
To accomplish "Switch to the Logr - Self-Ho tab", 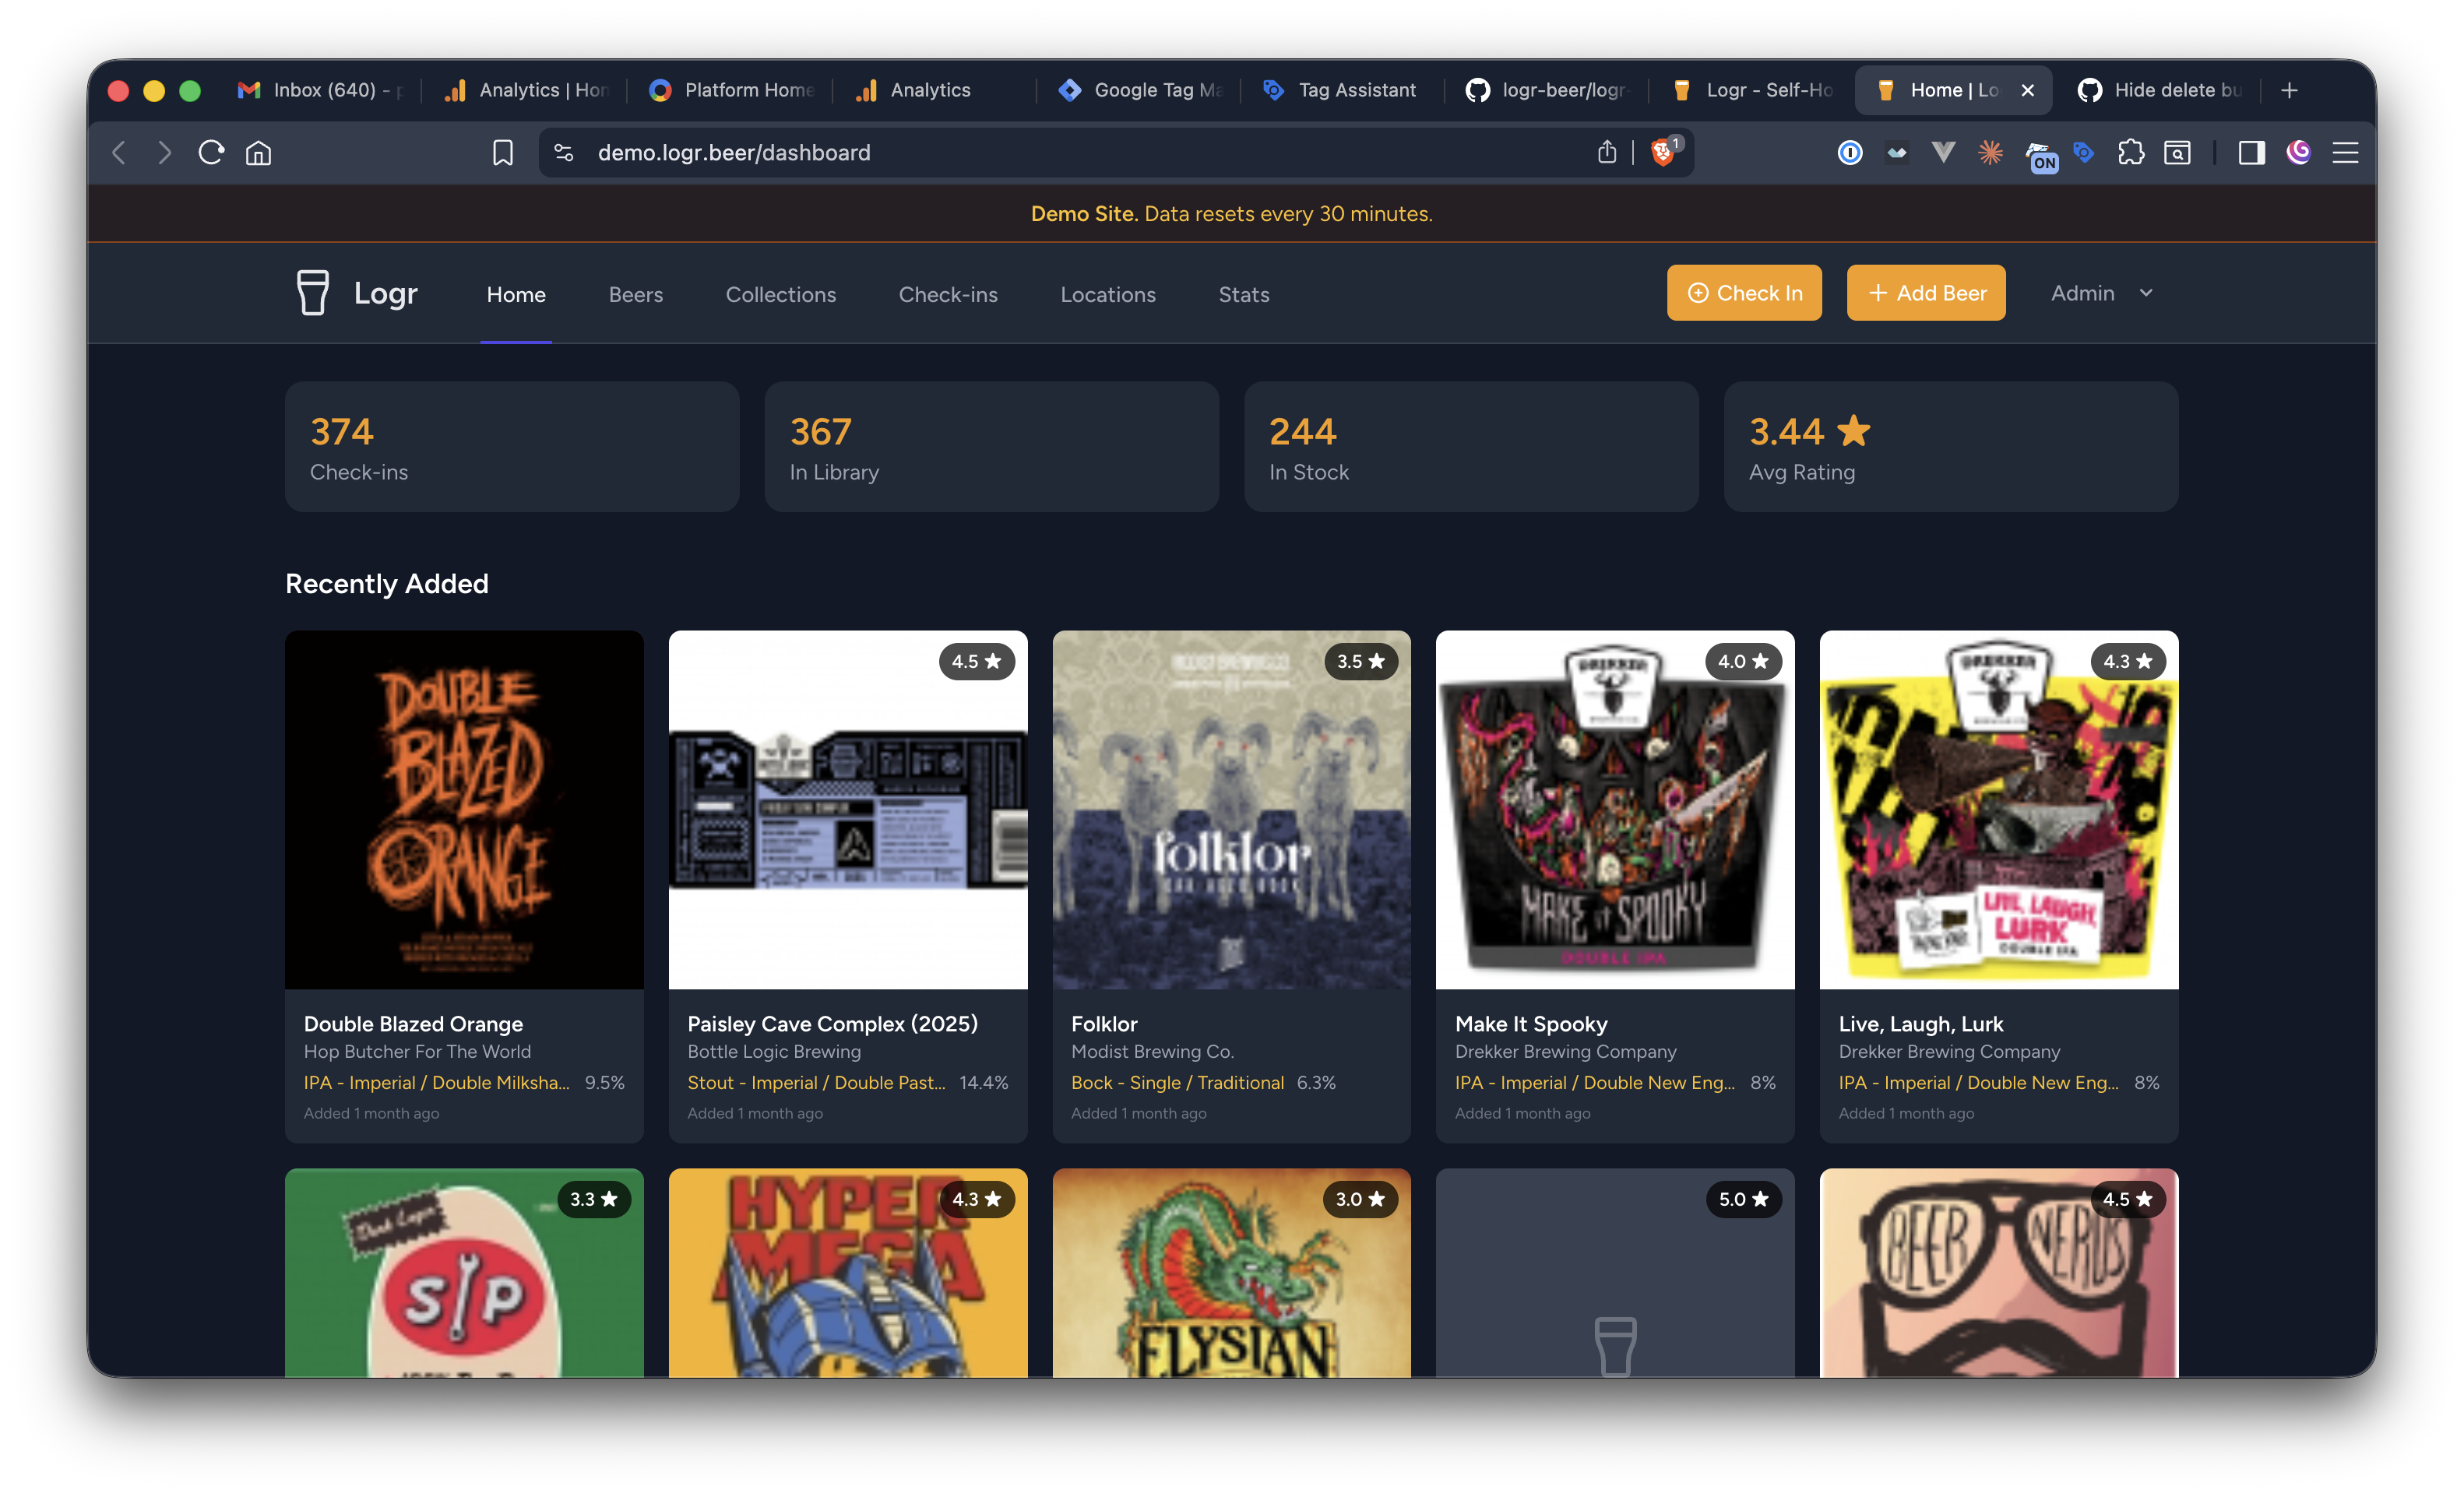I will click(1753, 90).
